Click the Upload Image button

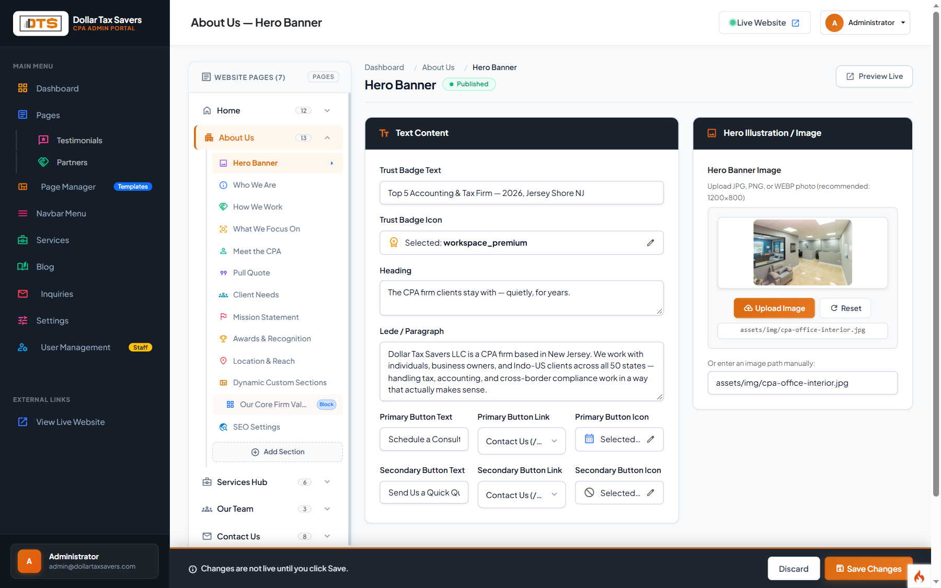[x=774, y=308]
